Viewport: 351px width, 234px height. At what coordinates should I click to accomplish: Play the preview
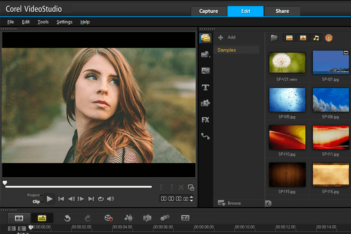coord(49,199)
